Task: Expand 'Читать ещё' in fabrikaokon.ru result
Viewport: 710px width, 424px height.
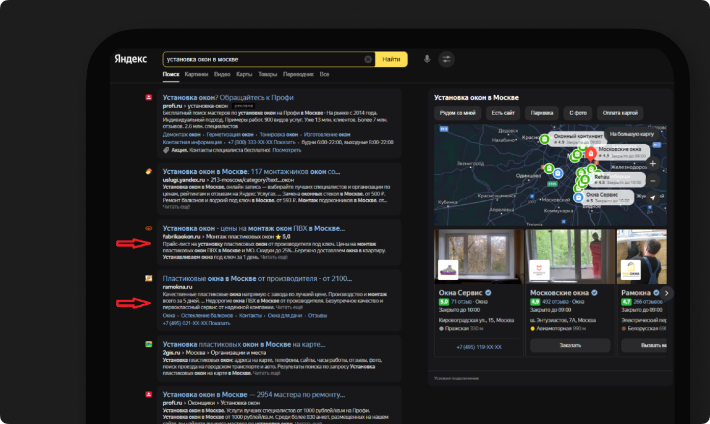Action: (x=274, y=257)
